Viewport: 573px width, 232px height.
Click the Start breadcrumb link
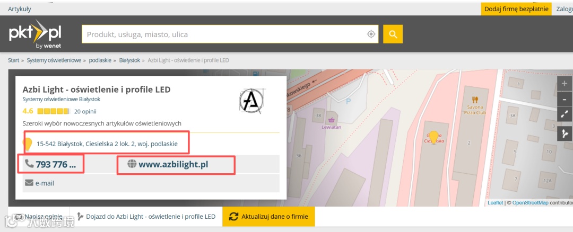click(x=13, y=60)
